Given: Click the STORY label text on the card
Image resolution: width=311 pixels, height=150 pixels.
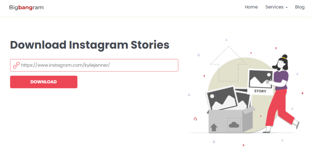Looking at the screenshot, I should pos(260,91).
